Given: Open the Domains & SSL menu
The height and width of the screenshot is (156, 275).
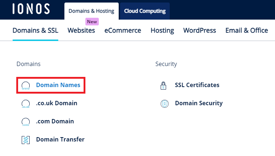Looking at the screenshot, I should coord(35,30).
